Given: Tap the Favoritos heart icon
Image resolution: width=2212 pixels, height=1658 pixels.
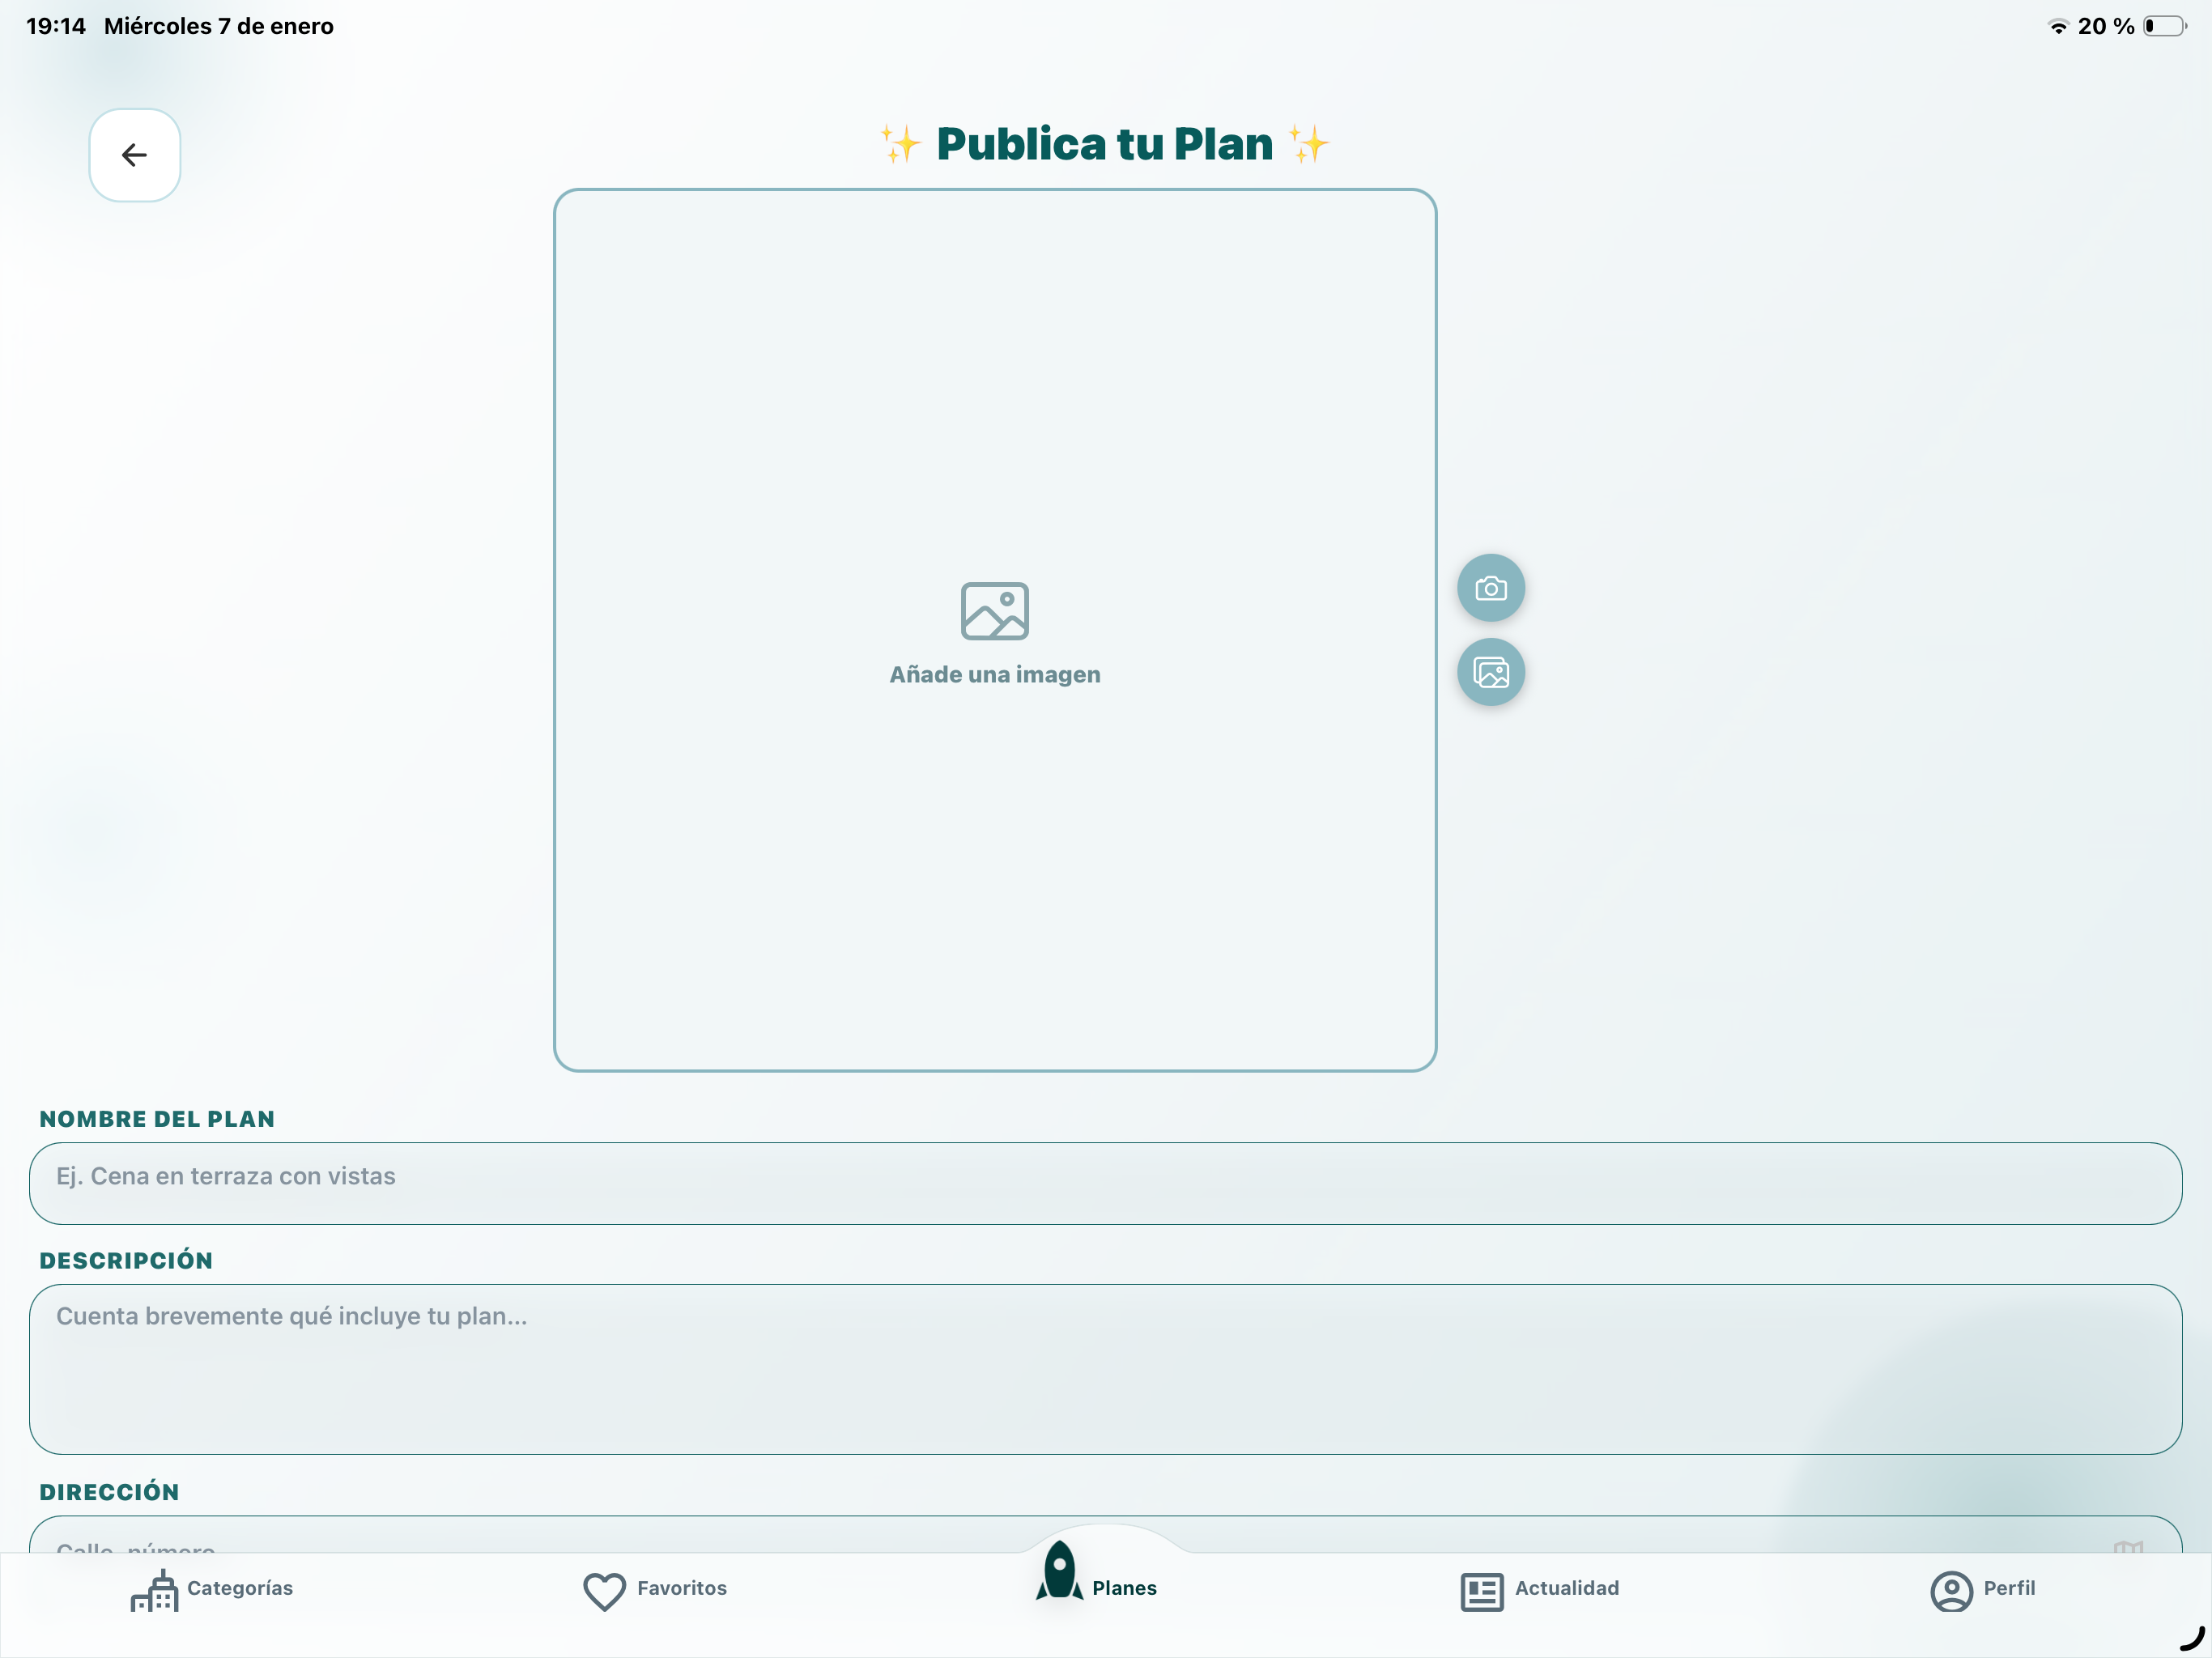Looking at the screenshot, I should click(604, 1591).
